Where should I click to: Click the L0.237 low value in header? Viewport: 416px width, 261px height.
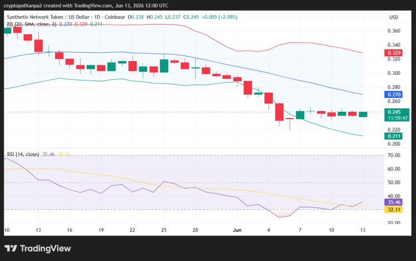click(173, 17)
